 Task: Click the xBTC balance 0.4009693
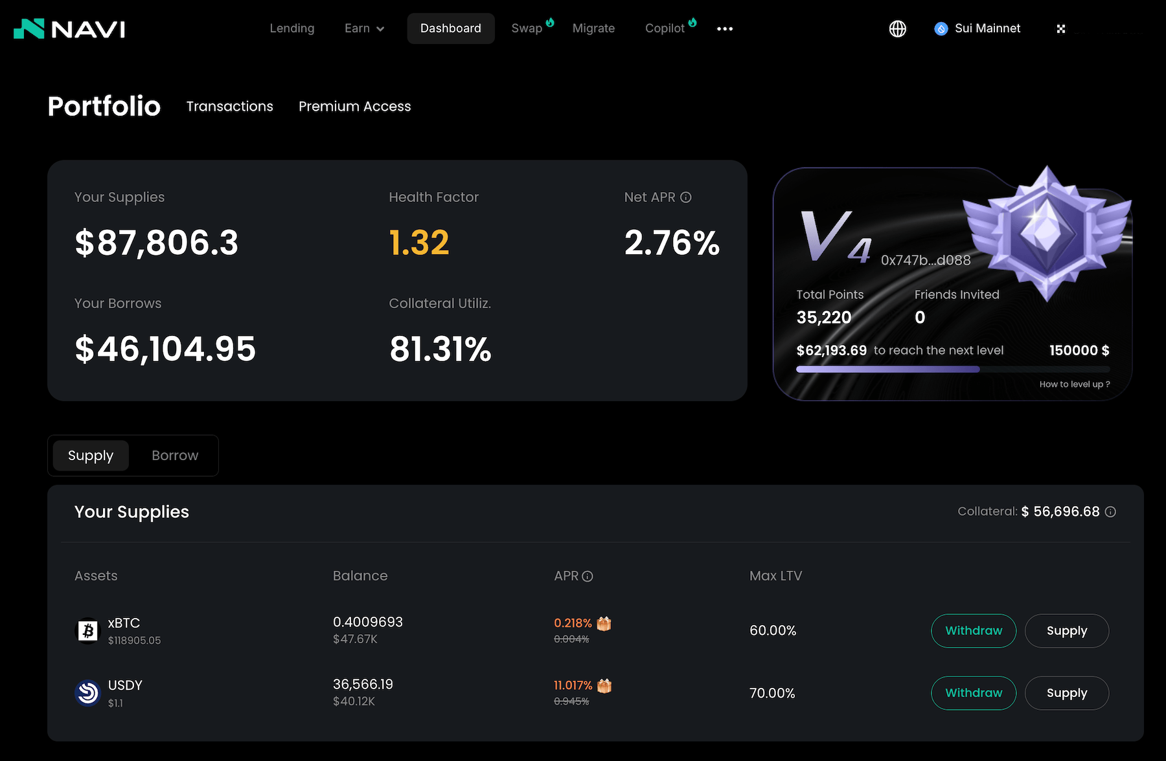click(x=368, y=622)
